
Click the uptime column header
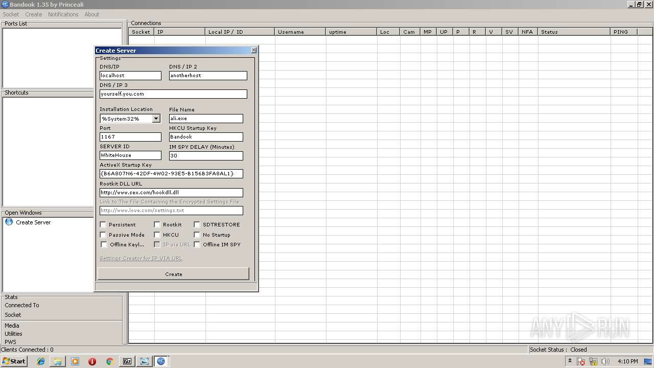click(352, 32)
